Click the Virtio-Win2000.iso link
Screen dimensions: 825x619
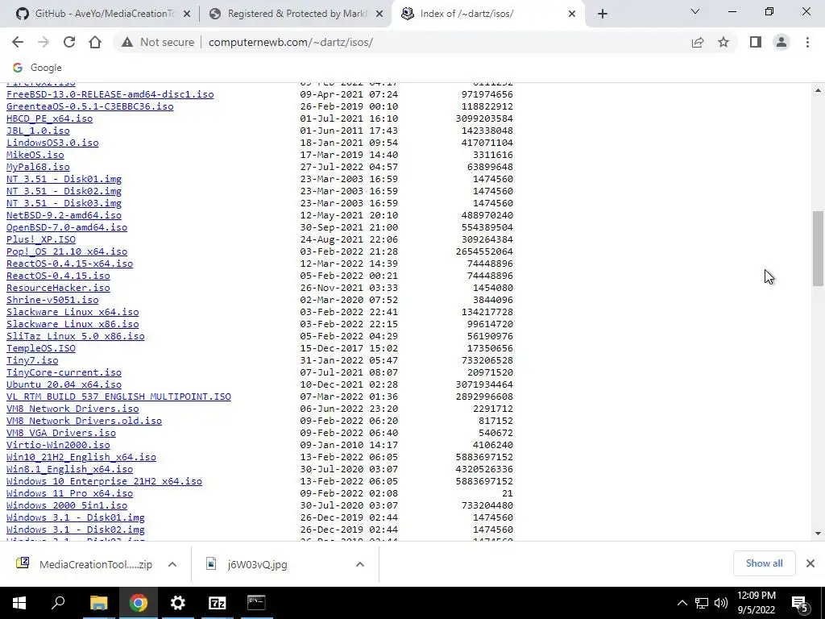[58, 445]
